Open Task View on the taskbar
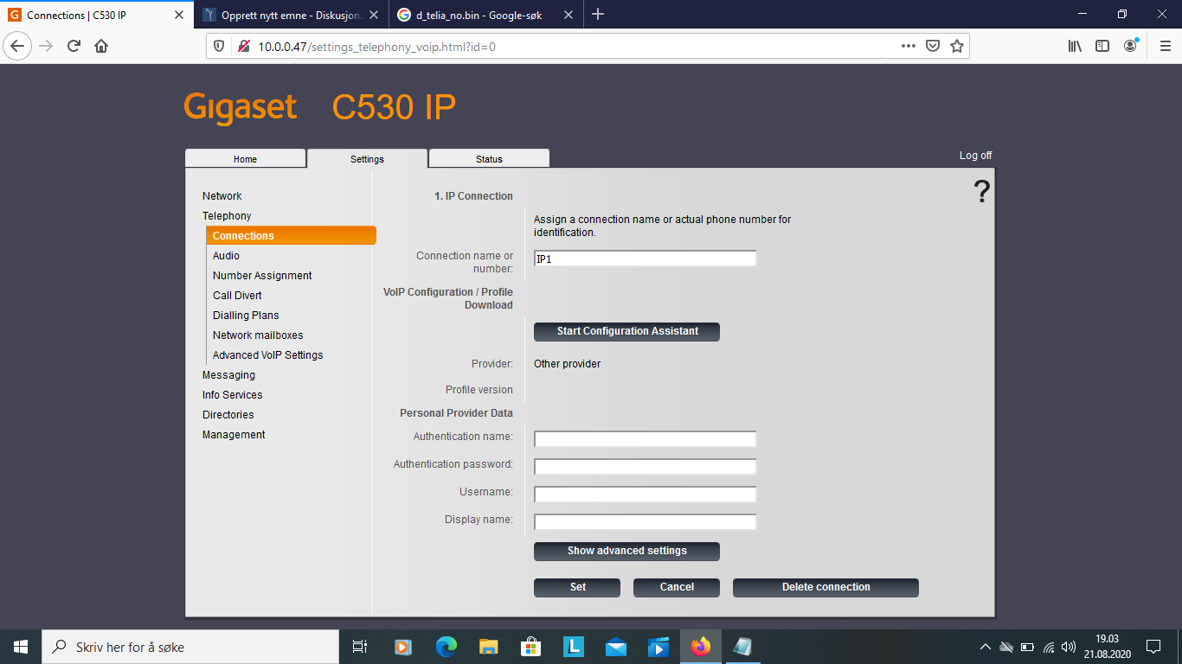Screen dimensions: 1182x664 361,647
